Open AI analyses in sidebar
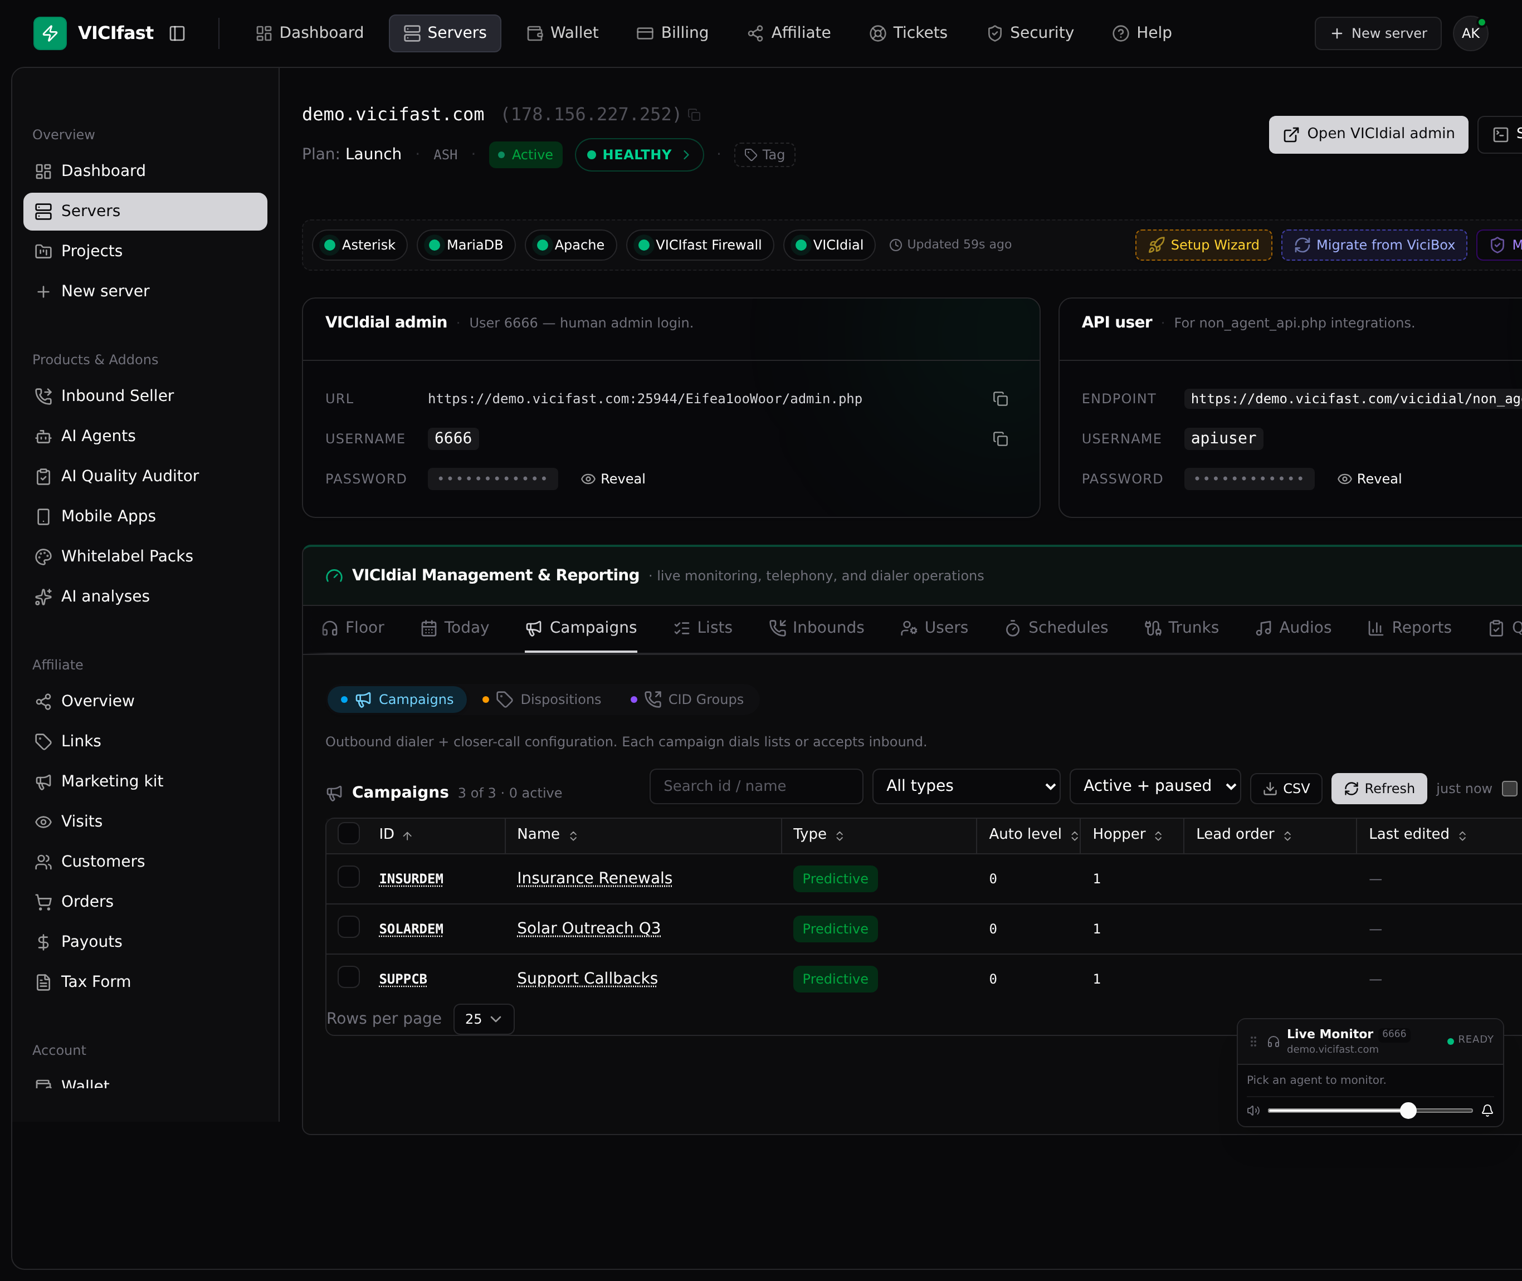The width and height of the screenshot is (1522, 1281). (x=145, y=596)
